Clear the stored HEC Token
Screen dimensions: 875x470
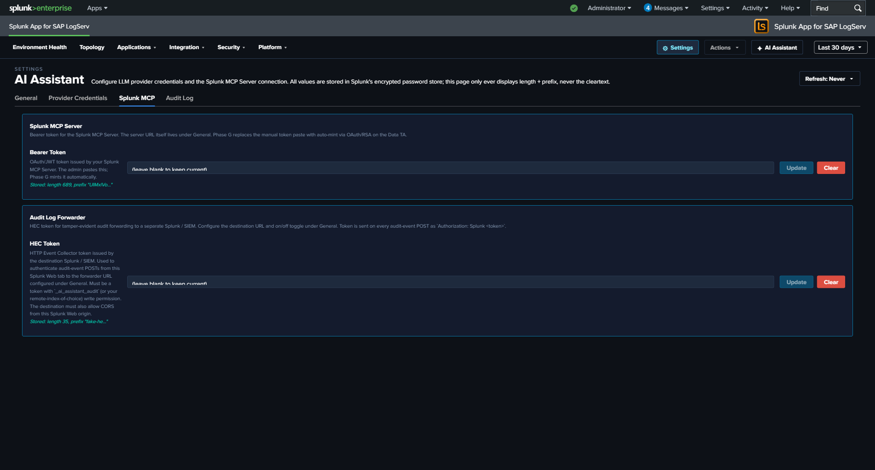point(830,282)
